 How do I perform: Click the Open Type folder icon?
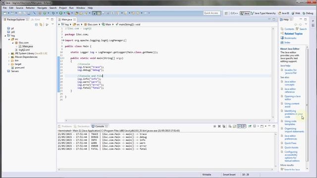pyautogui.click(x=76, y=13)
